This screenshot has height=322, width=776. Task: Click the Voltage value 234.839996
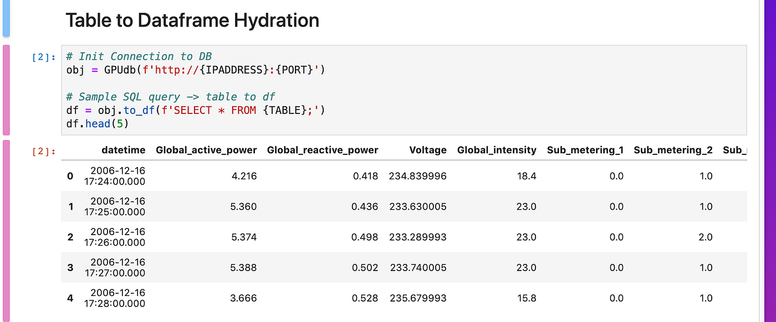click(418, 176)
